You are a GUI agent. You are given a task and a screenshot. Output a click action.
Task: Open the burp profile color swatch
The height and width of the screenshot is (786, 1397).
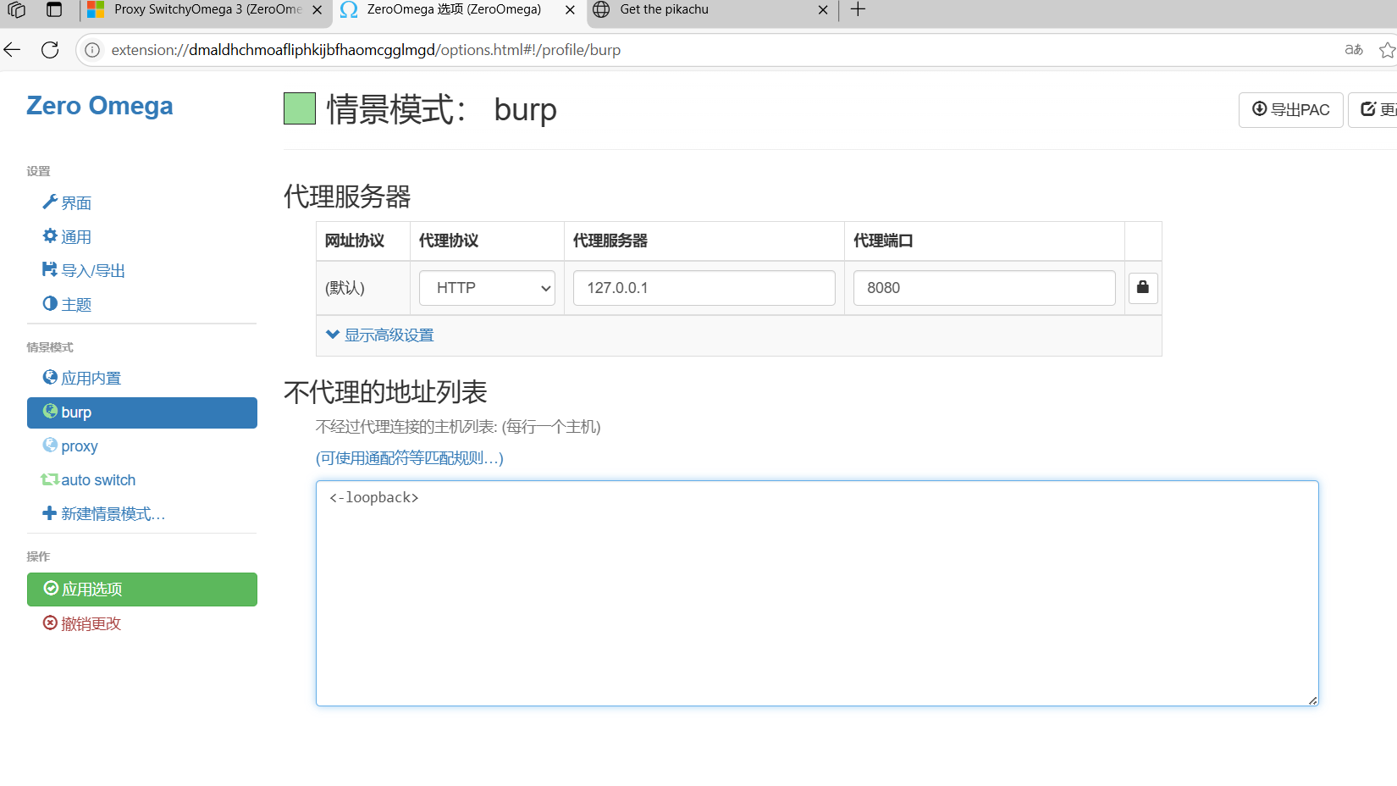click(300, 108)
